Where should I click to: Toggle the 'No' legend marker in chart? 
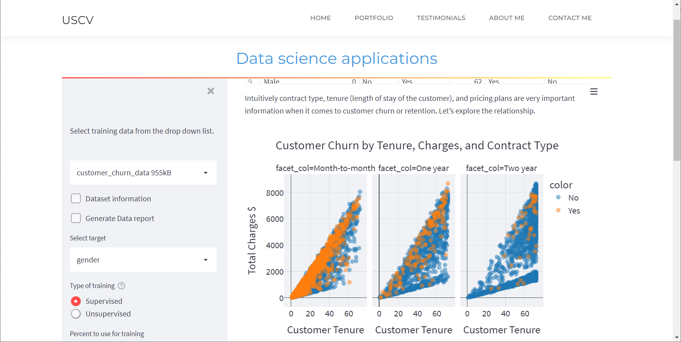558,197
